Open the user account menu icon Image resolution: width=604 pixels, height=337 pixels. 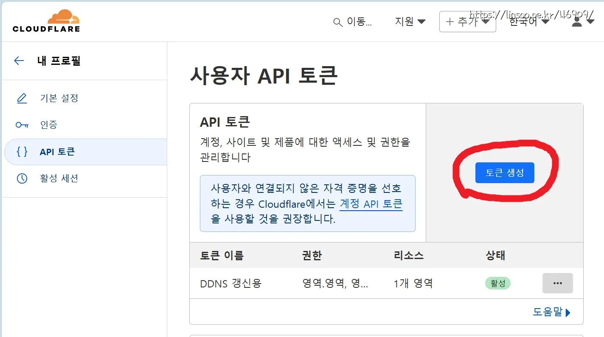[x=583, y=21]
